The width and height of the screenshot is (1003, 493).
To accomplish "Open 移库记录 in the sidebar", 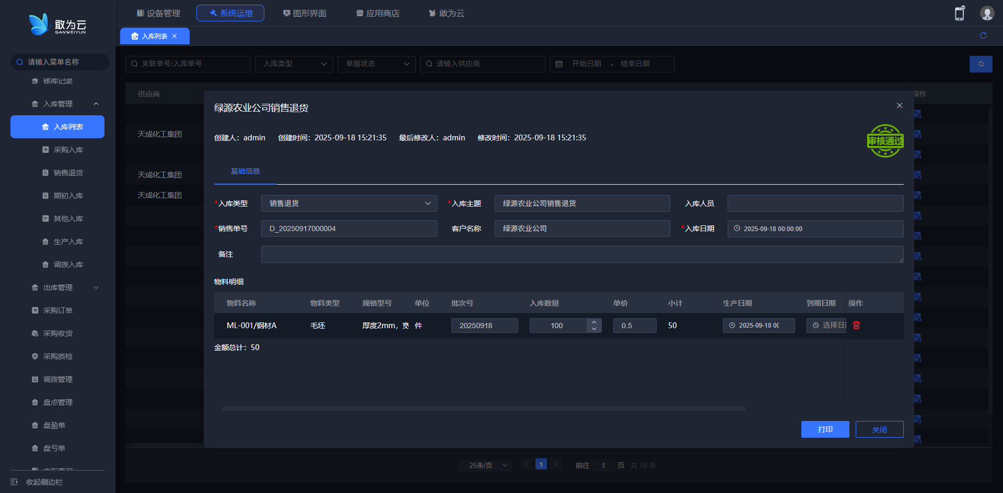I will pyautogui.click(x=57, y=81).
